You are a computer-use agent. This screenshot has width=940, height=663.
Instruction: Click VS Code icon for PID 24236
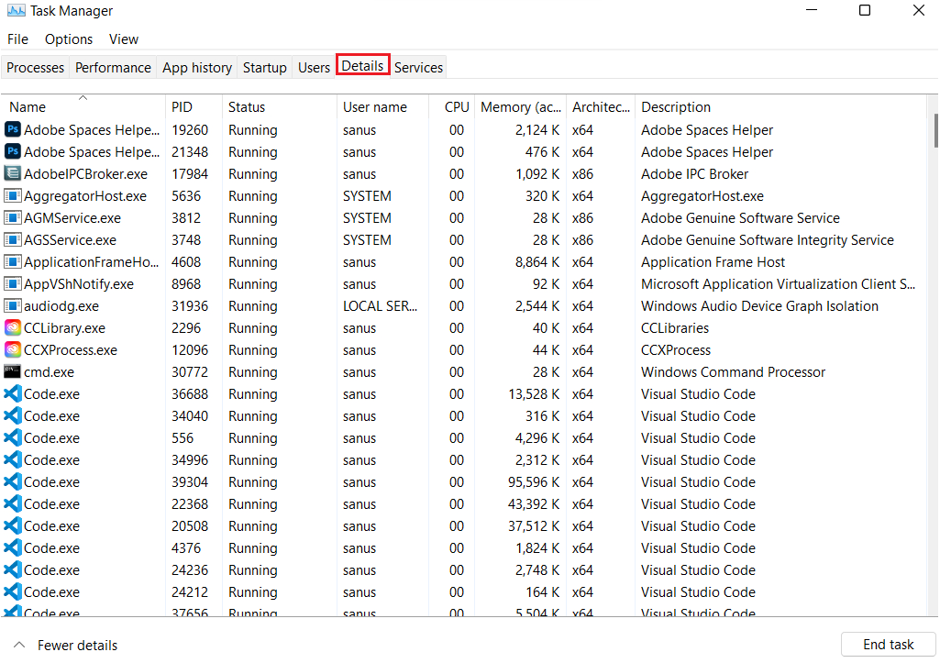13,569
